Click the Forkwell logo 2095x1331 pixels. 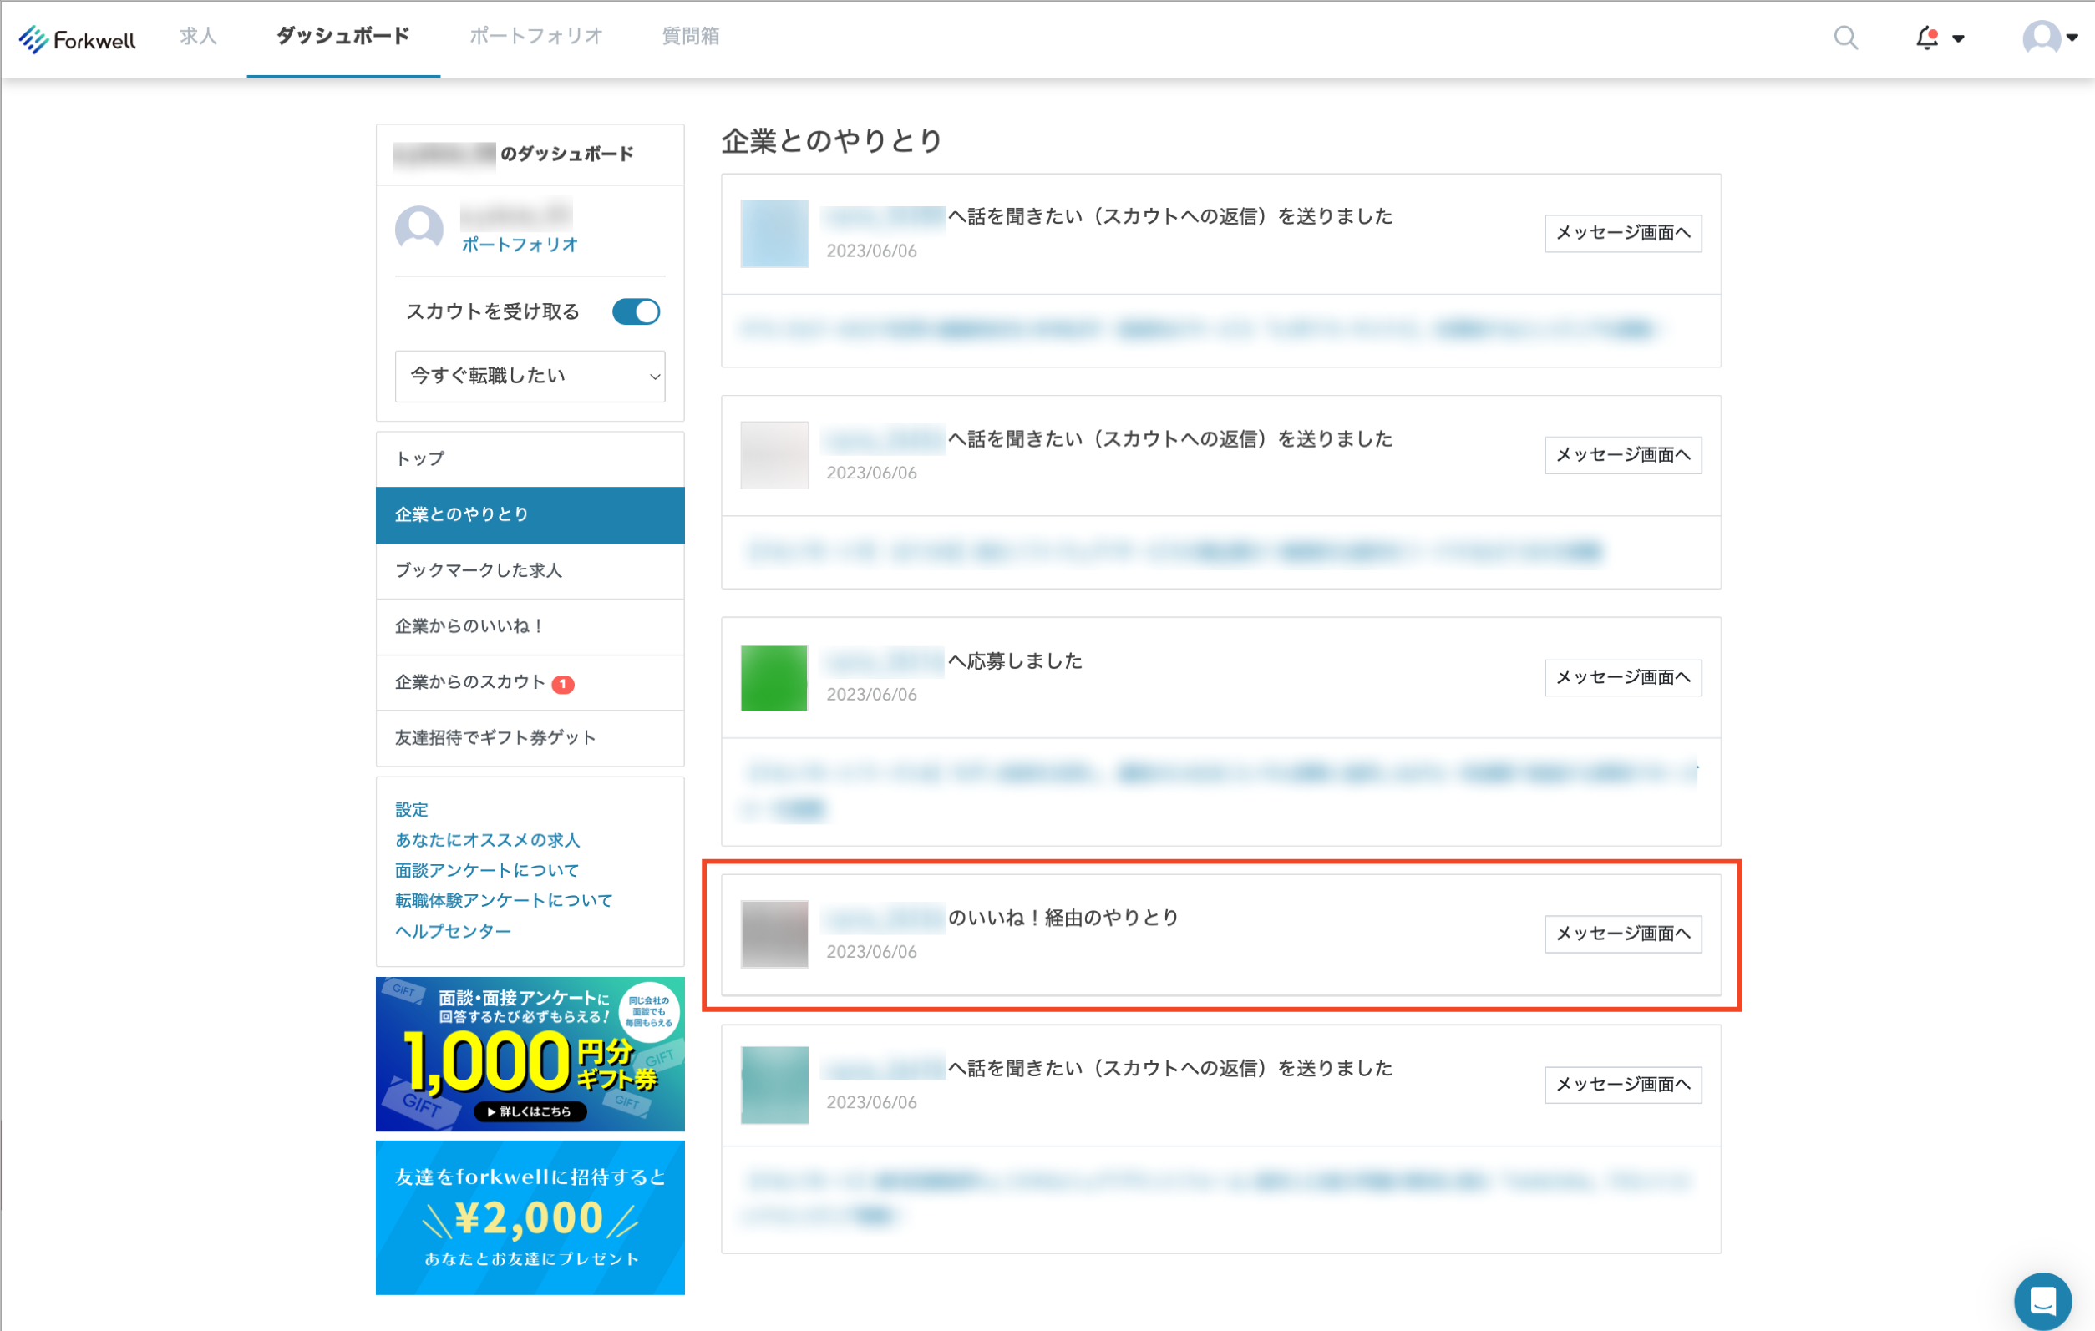78,38
